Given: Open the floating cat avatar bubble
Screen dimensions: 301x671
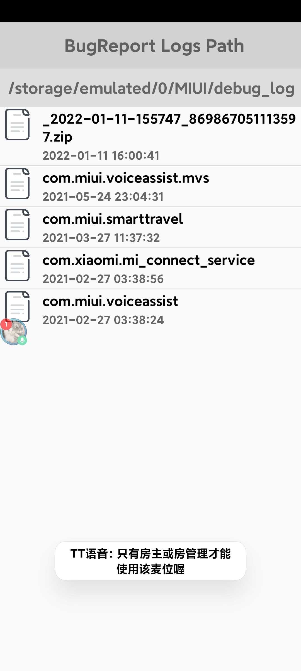Looking at the screenshot, I should click(13, 332).
